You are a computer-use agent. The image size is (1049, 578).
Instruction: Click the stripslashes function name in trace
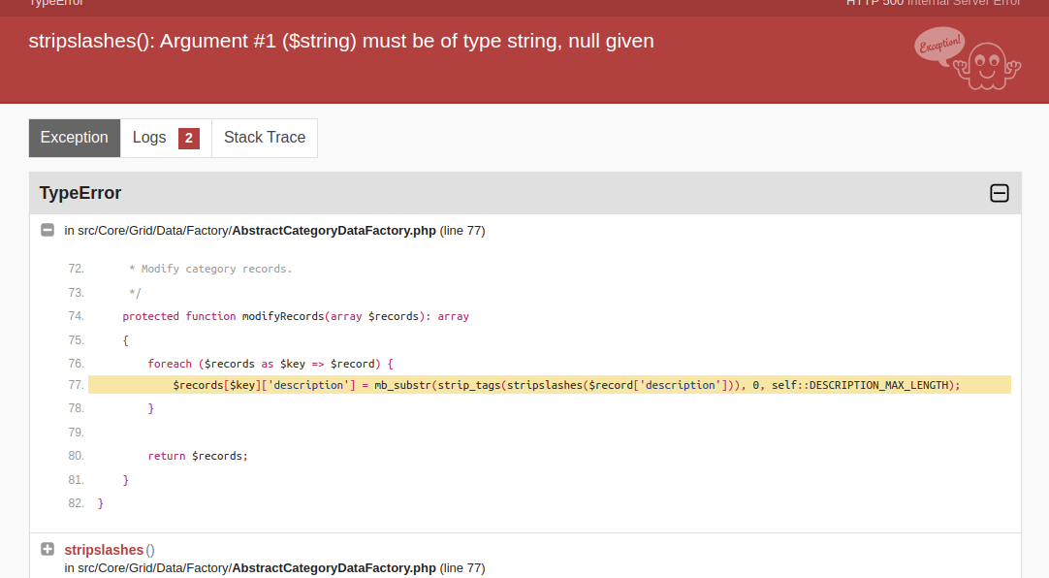coord(104,550)
